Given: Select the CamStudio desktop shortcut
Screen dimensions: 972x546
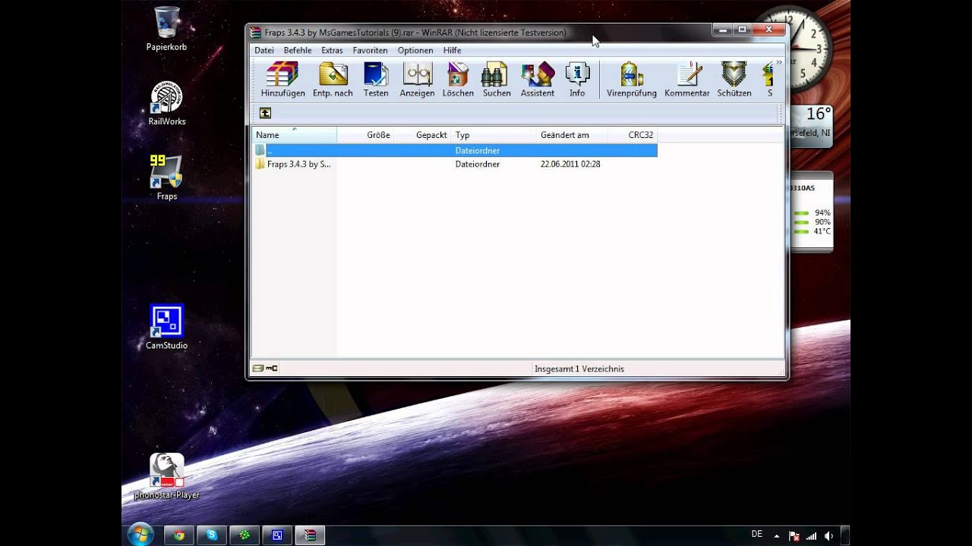Looking at the screenshot, I should (x=166, y=328).
